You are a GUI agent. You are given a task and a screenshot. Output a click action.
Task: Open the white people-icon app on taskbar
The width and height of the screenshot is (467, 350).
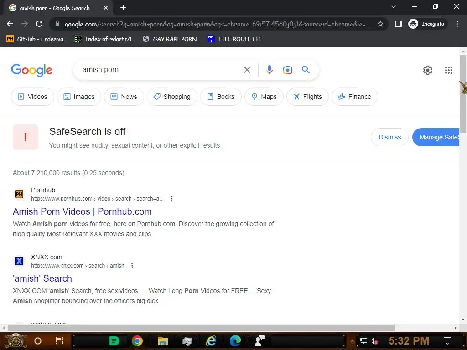(x=259, y=341)
